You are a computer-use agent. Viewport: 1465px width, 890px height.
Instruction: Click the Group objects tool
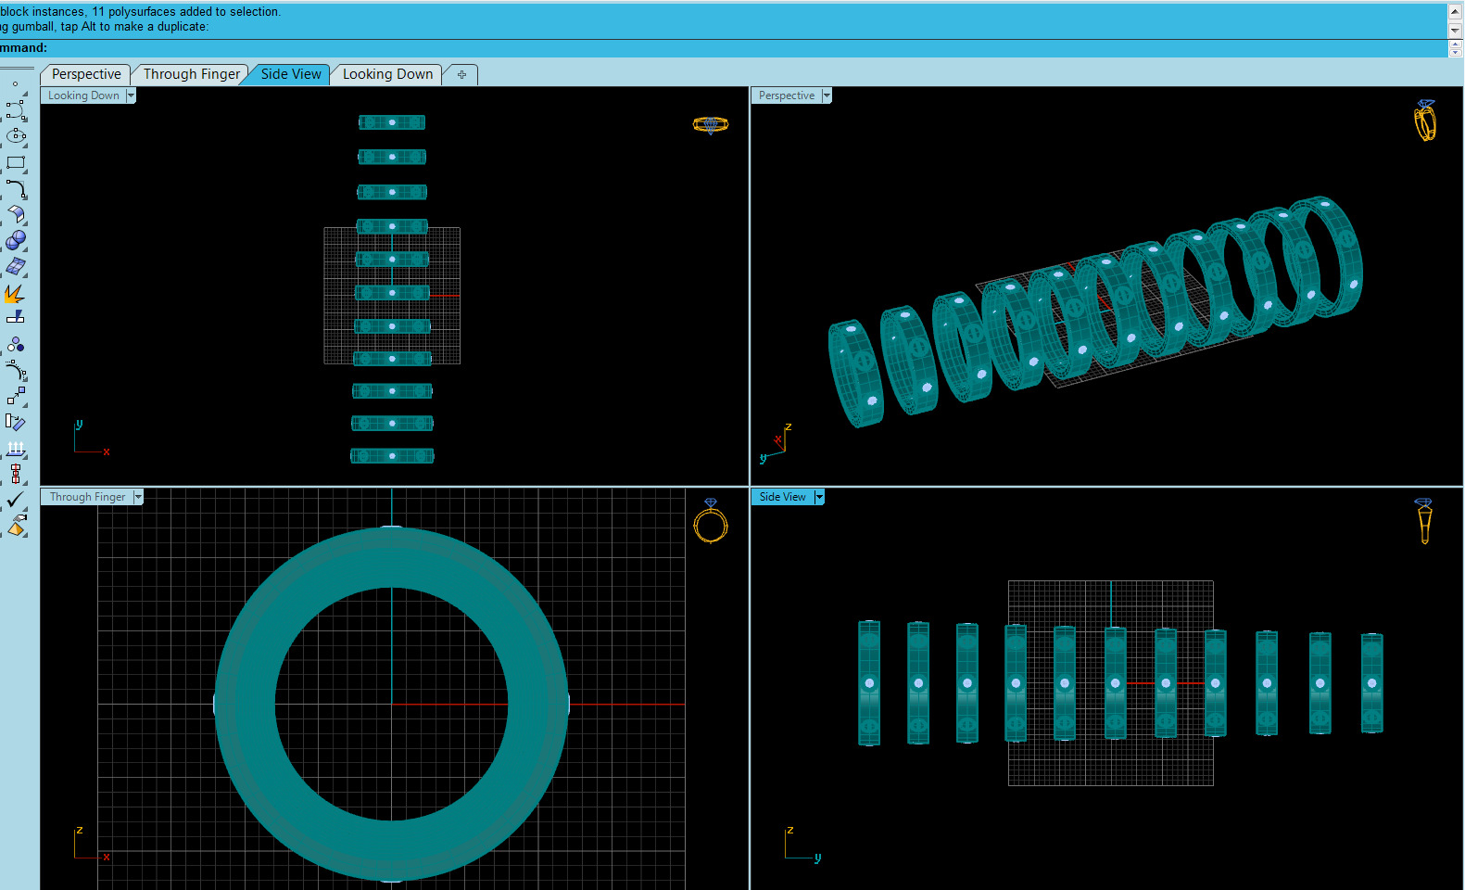coord(16,345)
